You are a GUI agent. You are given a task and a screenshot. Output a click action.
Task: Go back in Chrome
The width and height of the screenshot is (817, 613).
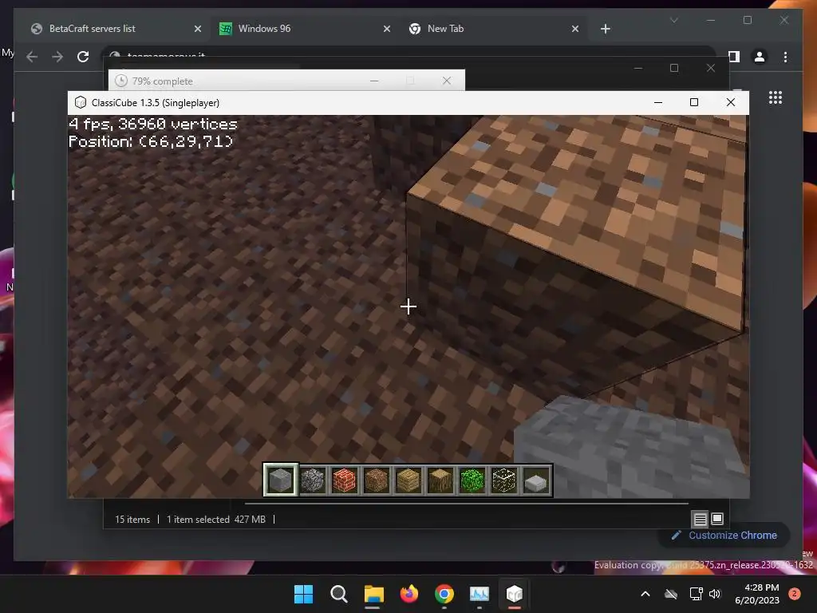(32, 57)
